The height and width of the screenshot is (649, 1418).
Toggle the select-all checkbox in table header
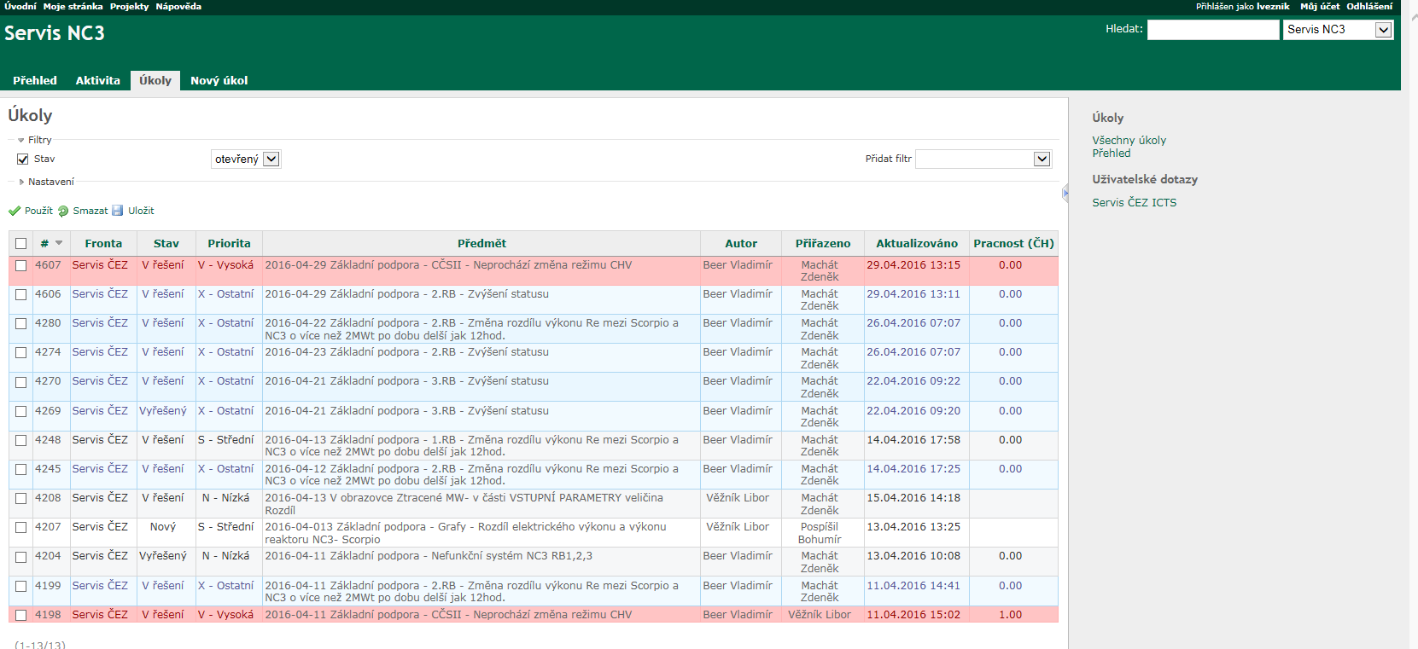pos(21,244)
